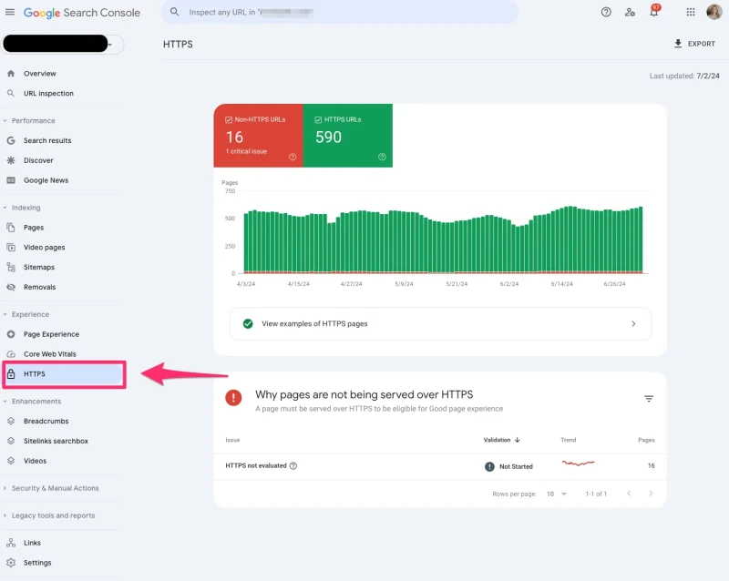Screen dimensions: 729x581
Task: Open the Search results report
Action: pyautogui.click(x=47, y=140)
